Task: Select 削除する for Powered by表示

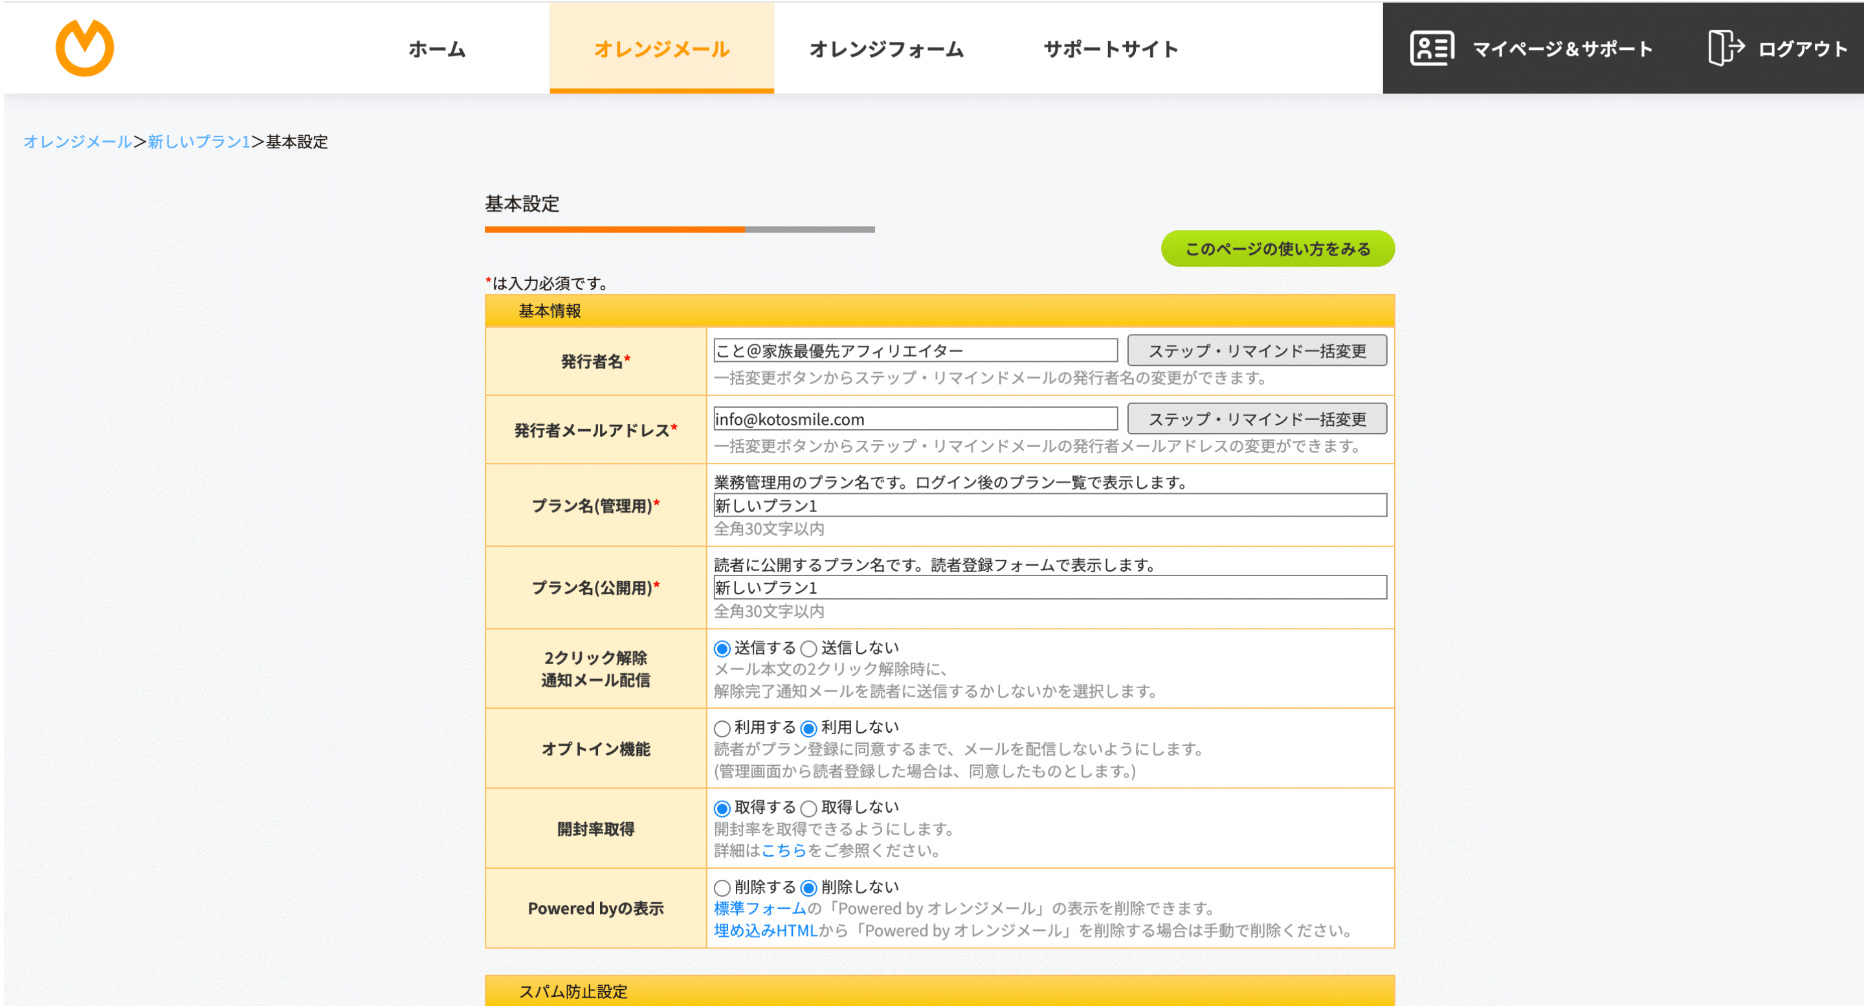Action: point(722,888)
